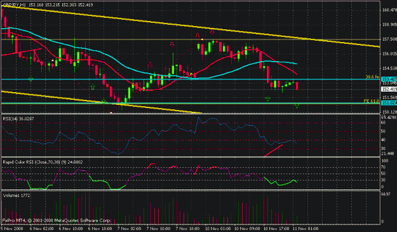The image size is (397, 232).
Task: Click the 21.448 value on RSI(14) scale
Action: point(387,153)
